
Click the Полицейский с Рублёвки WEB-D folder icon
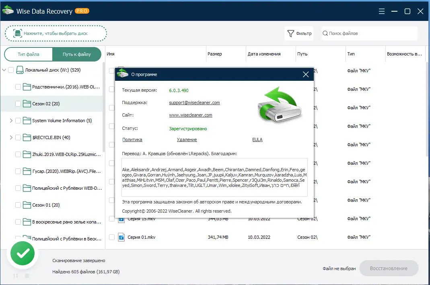27,188
